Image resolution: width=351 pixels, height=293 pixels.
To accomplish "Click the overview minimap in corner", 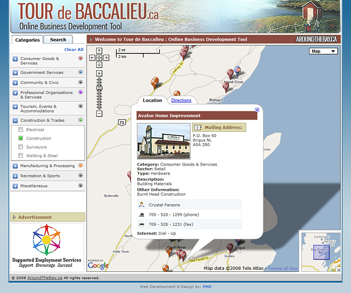I will click(x=321, y=252).
